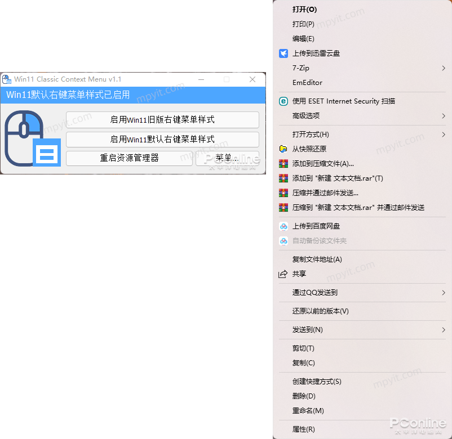Click the 添加到压缩文件(A)... label
This screenshot has width=452, height=439.
tap(323, 164)
